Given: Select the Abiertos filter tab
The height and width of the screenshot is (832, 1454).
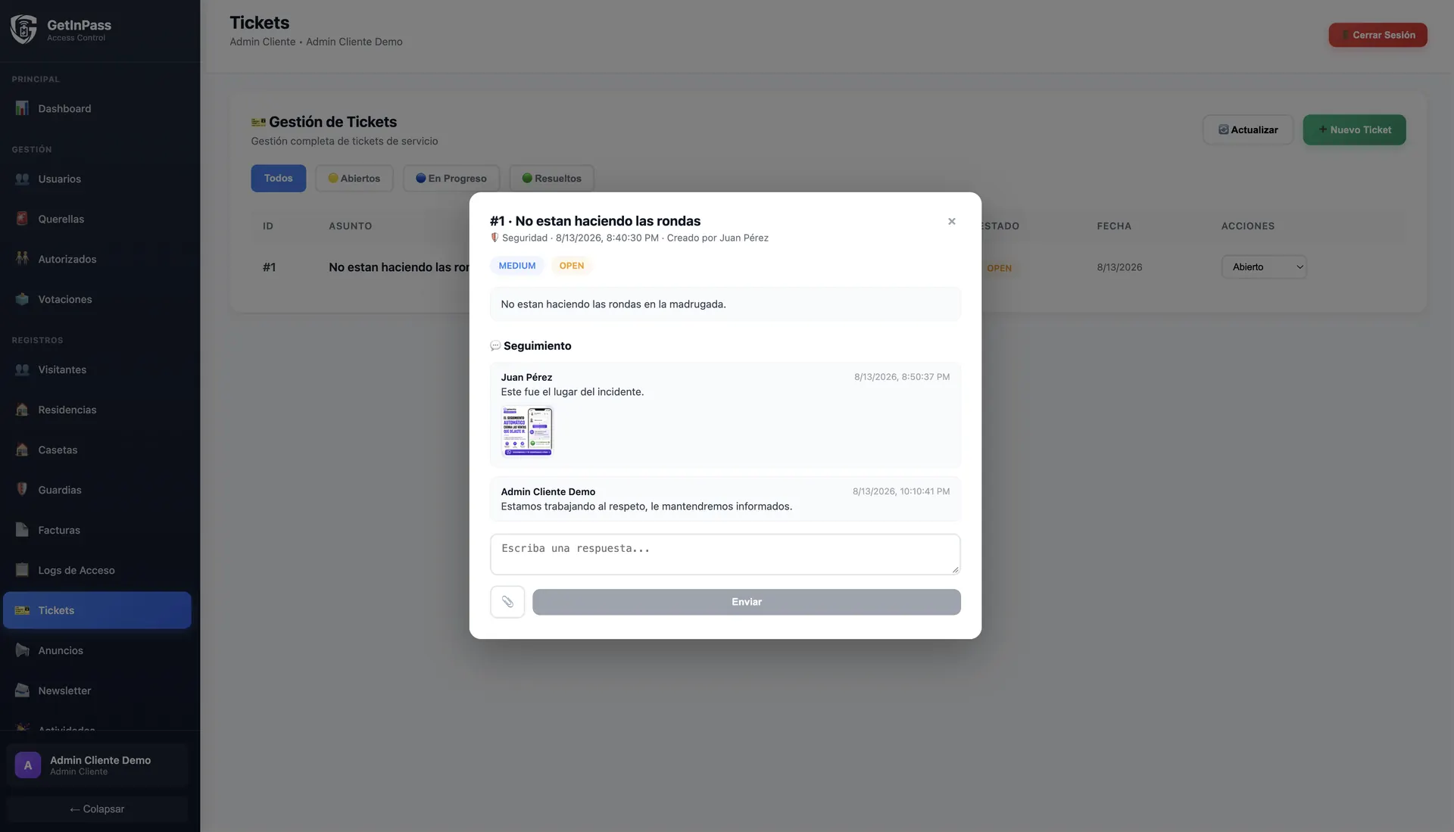Looking at the screenshot, I should pyautogui.click(x=354, y=179).
